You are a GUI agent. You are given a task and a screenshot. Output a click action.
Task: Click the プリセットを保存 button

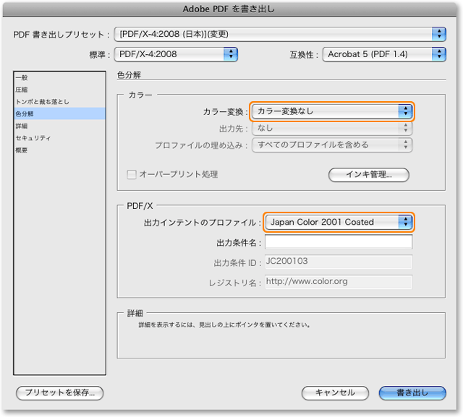pyautogui.click(x=60, y=392)
